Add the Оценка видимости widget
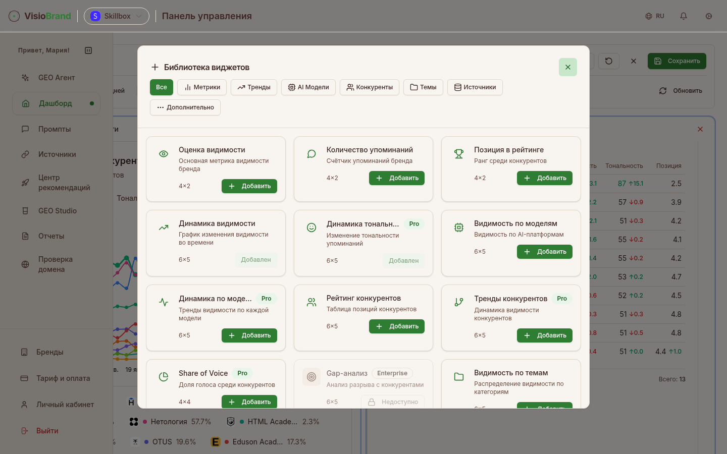 (x=249, y=186)
